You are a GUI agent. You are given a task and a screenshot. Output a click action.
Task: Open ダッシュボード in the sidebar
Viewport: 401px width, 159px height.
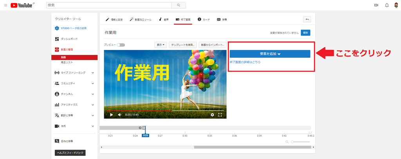pyautogui.click(x=69, y=39)
